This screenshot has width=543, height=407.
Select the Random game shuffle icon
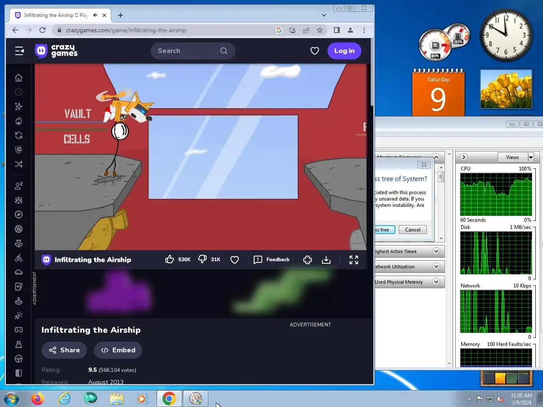point(19,164)
